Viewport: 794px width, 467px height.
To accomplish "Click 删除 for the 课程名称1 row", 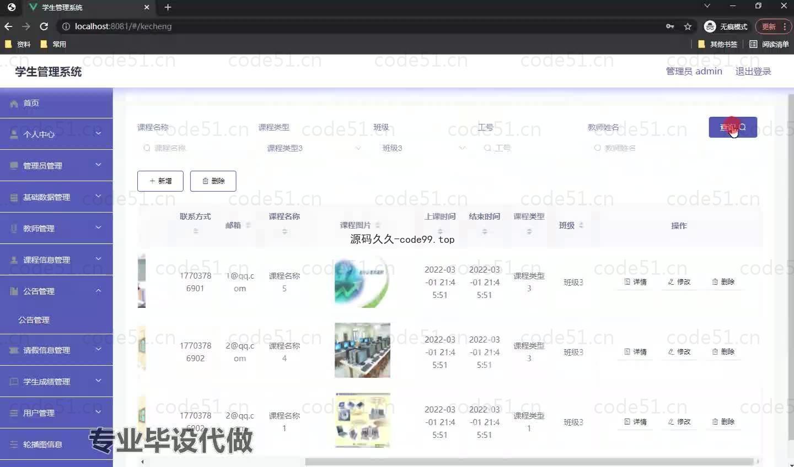I will [x=723, y=421].
